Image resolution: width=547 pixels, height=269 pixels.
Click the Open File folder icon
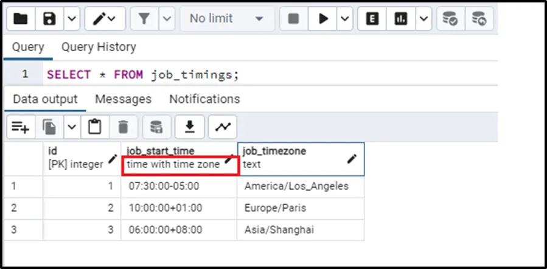pyautogui.click(x=21, y=19)
